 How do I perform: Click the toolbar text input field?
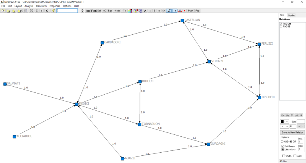67,11
